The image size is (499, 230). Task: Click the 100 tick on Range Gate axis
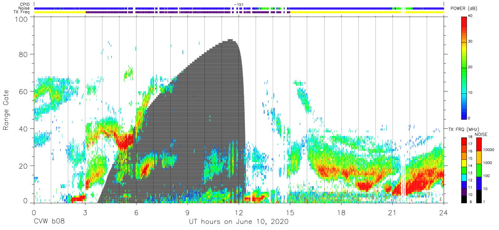(22, 19)
